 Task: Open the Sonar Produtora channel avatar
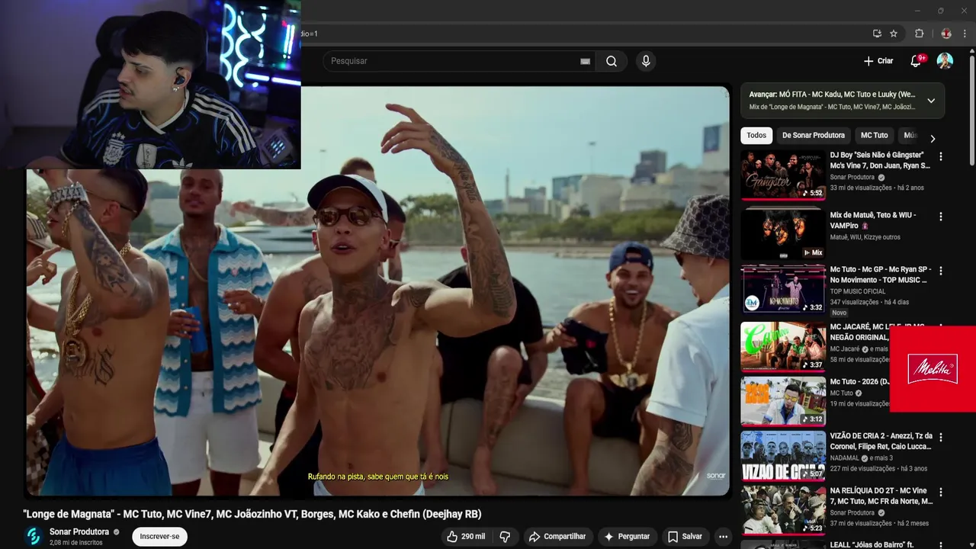tap(33, 536)
